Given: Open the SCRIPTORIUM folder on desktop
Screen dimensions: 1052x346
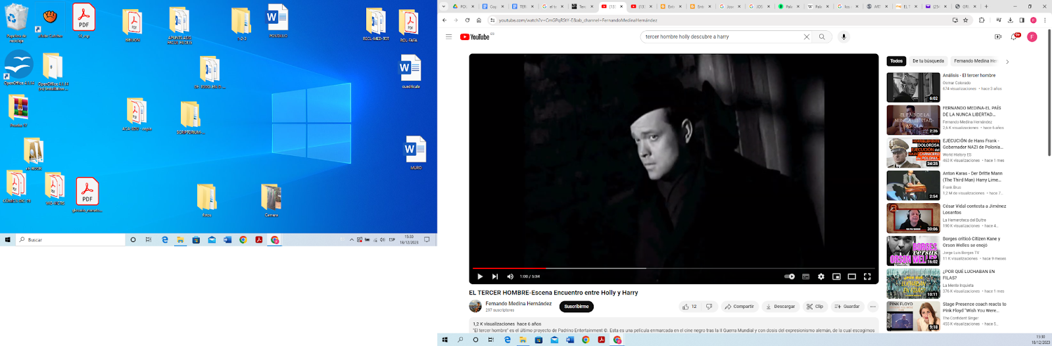Looking at the screenshot, I should [190, 118].
